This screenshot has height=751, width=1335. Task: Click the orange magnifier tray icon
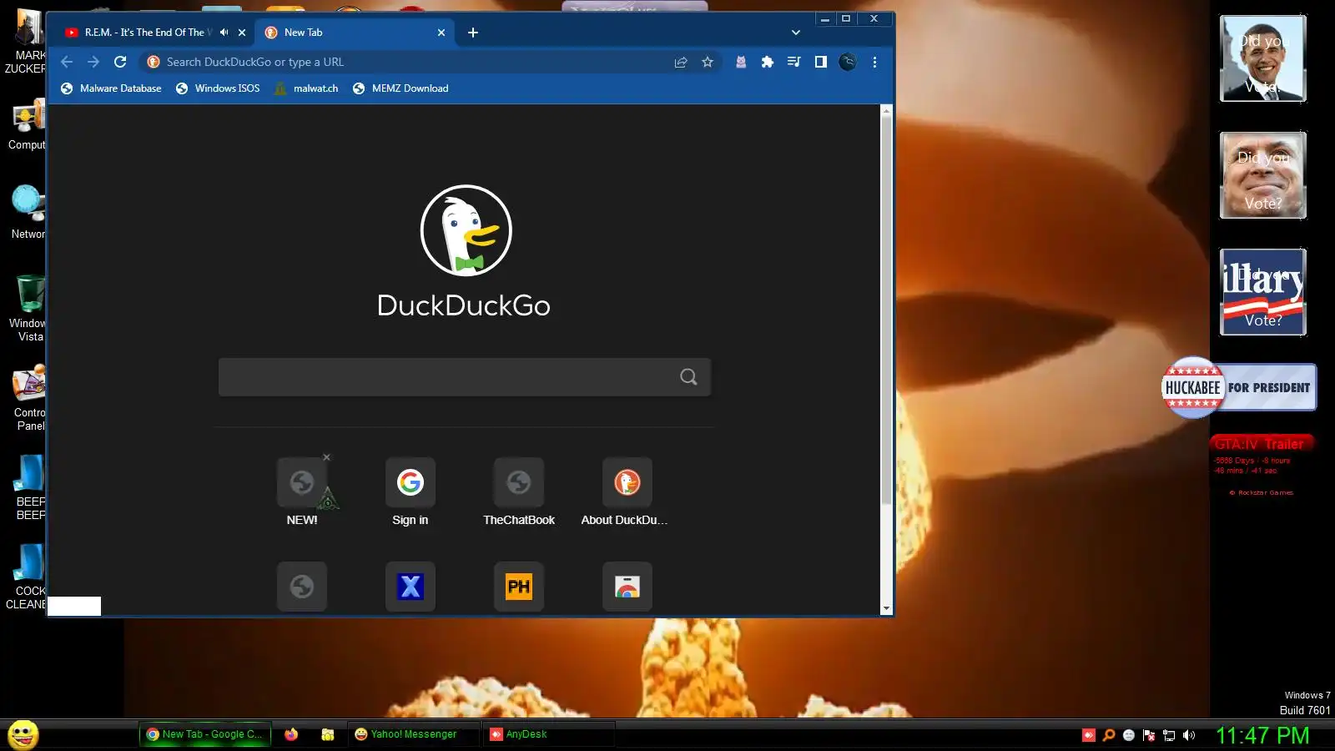point(1109,735)
